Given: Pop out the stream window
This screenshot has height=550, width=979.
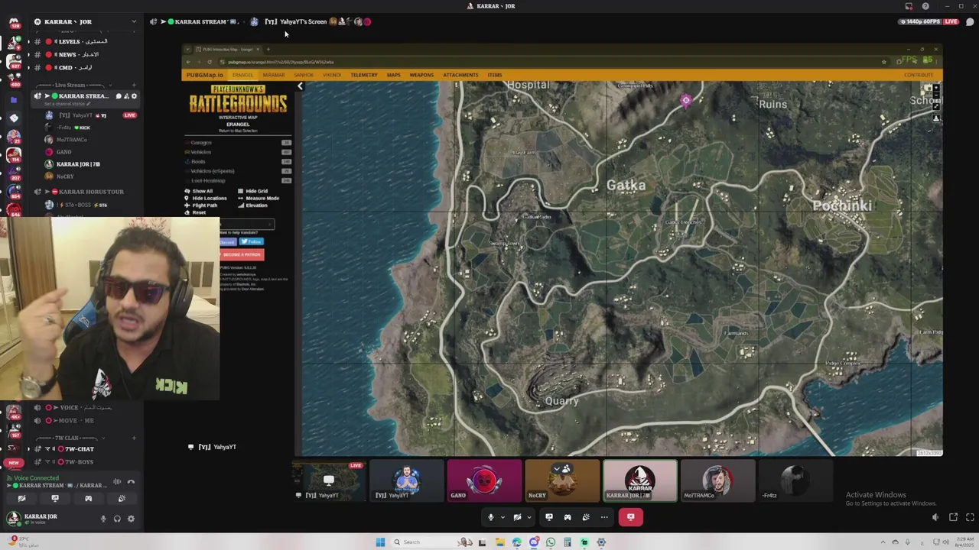Looking at the screenshot, I should coord(953,517).
